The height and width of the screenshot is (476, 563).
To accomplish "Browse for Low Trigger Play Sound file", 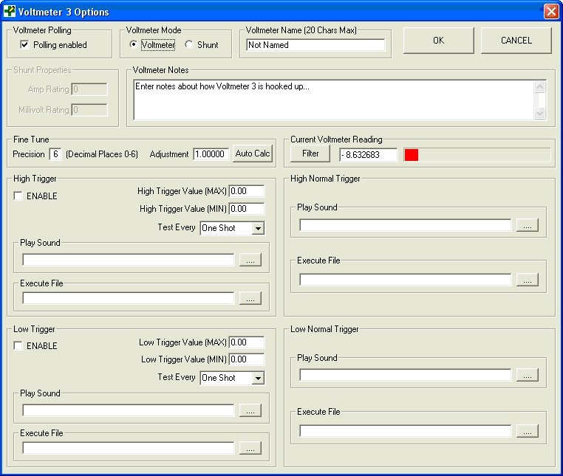I will pyautogui.click(x=250, y=410).
